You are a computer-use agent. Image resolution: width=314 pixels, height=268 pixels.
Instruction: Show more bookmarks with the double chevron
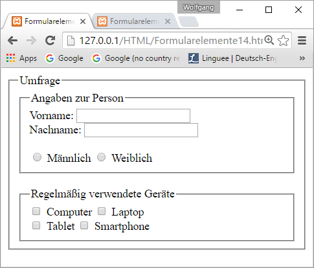[302, 58]
